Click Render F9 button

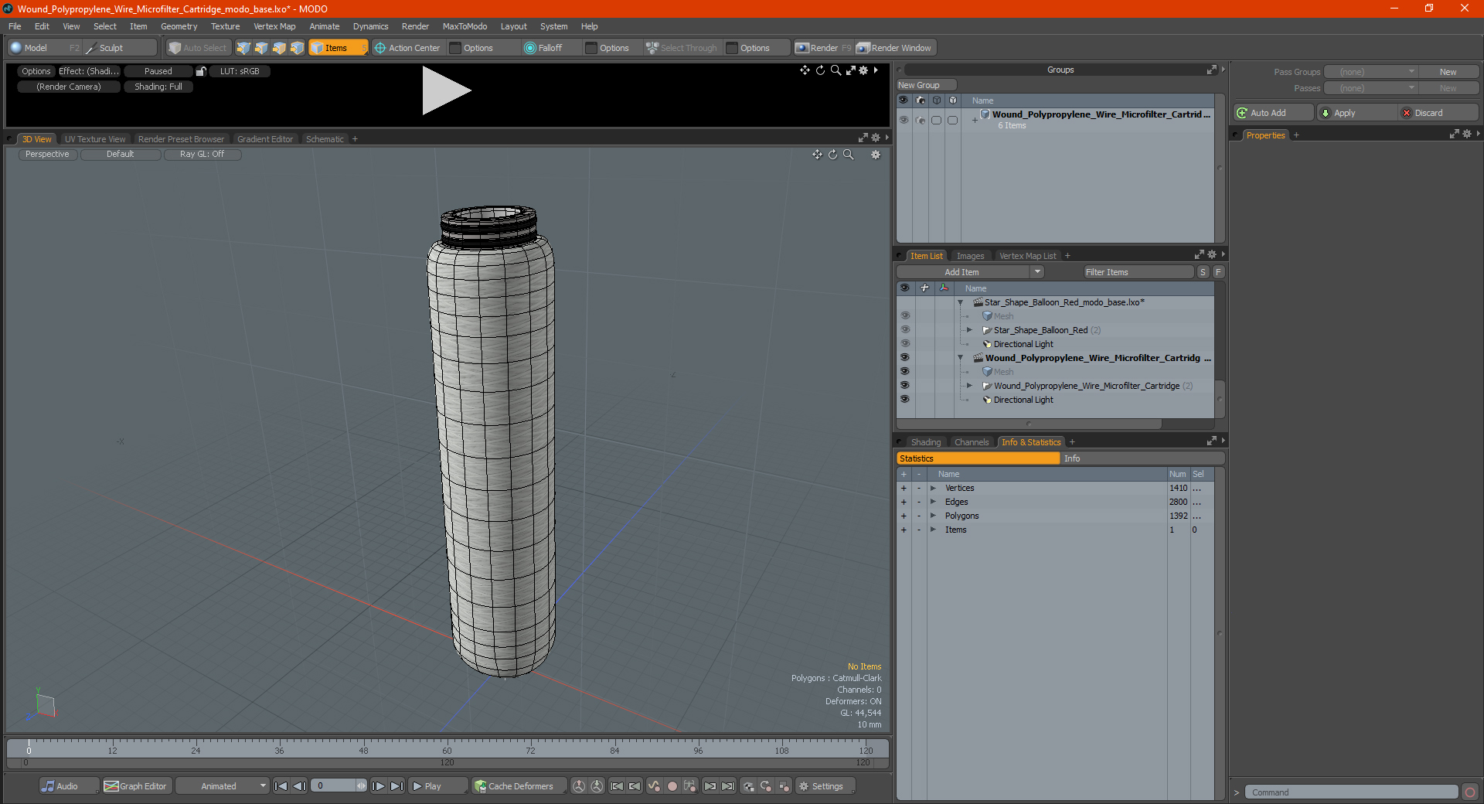pyautogui.click(x=823, y=48)
